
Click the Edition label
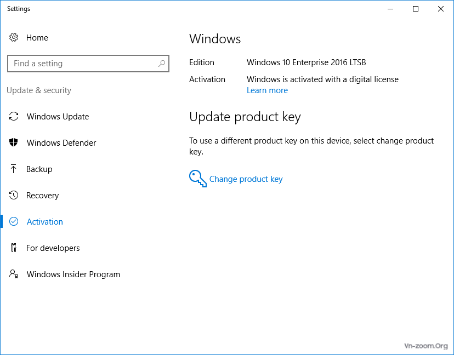(x=202, y=62)
